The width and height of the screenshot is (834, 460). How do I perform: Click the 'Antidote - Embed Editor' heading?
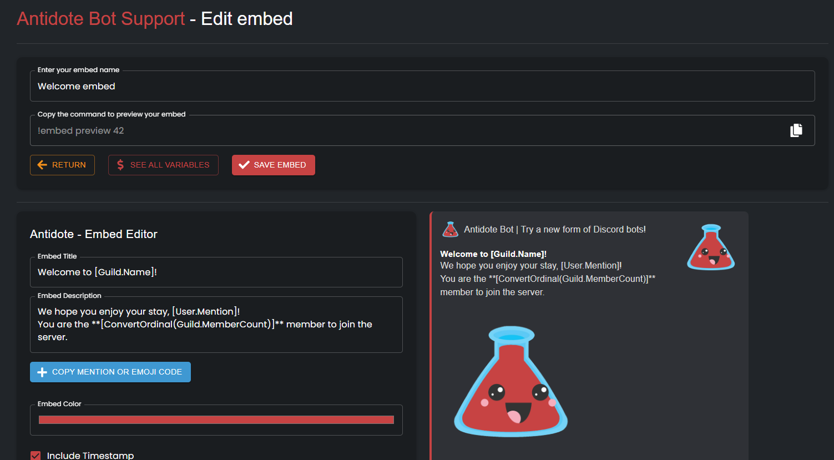pyautogui.click(x=94, y=234)
